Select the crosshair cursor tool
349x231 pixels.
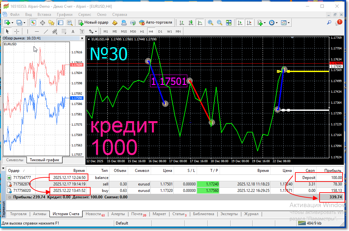coord(16,31)
